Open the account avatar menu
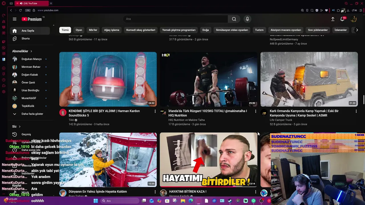 pyautogui.click(x=354, y=19)
